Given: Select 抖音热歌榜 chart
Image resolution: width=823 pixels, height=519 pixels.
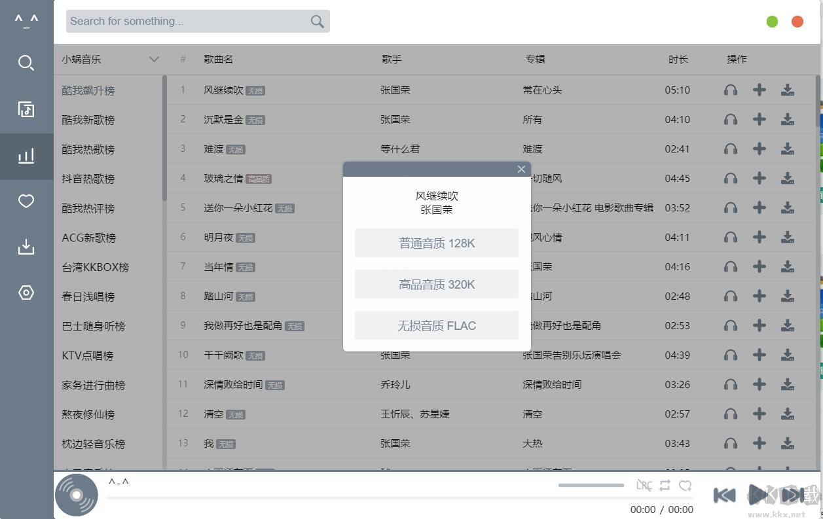Looking at the screenshot, I should 88,179.
